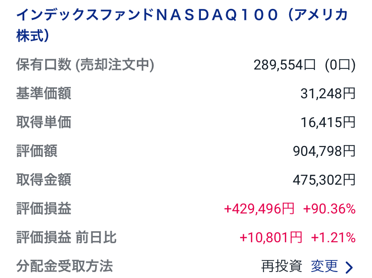
Task: Select the +10,801円 day-over-day change
Action: 270,238
